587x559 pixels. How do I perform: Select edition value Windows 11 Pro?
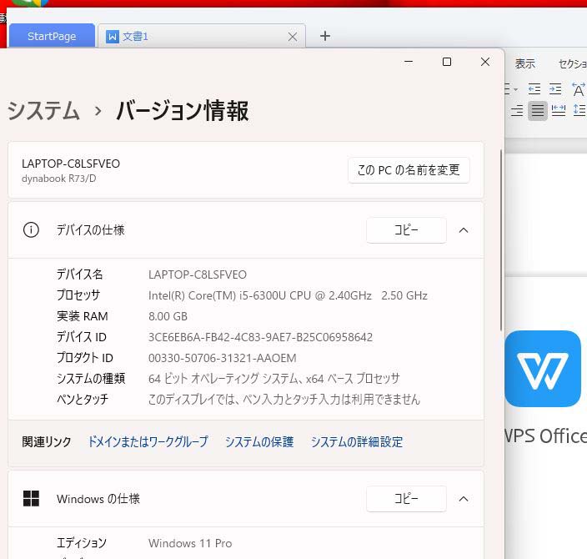(190, 543)
